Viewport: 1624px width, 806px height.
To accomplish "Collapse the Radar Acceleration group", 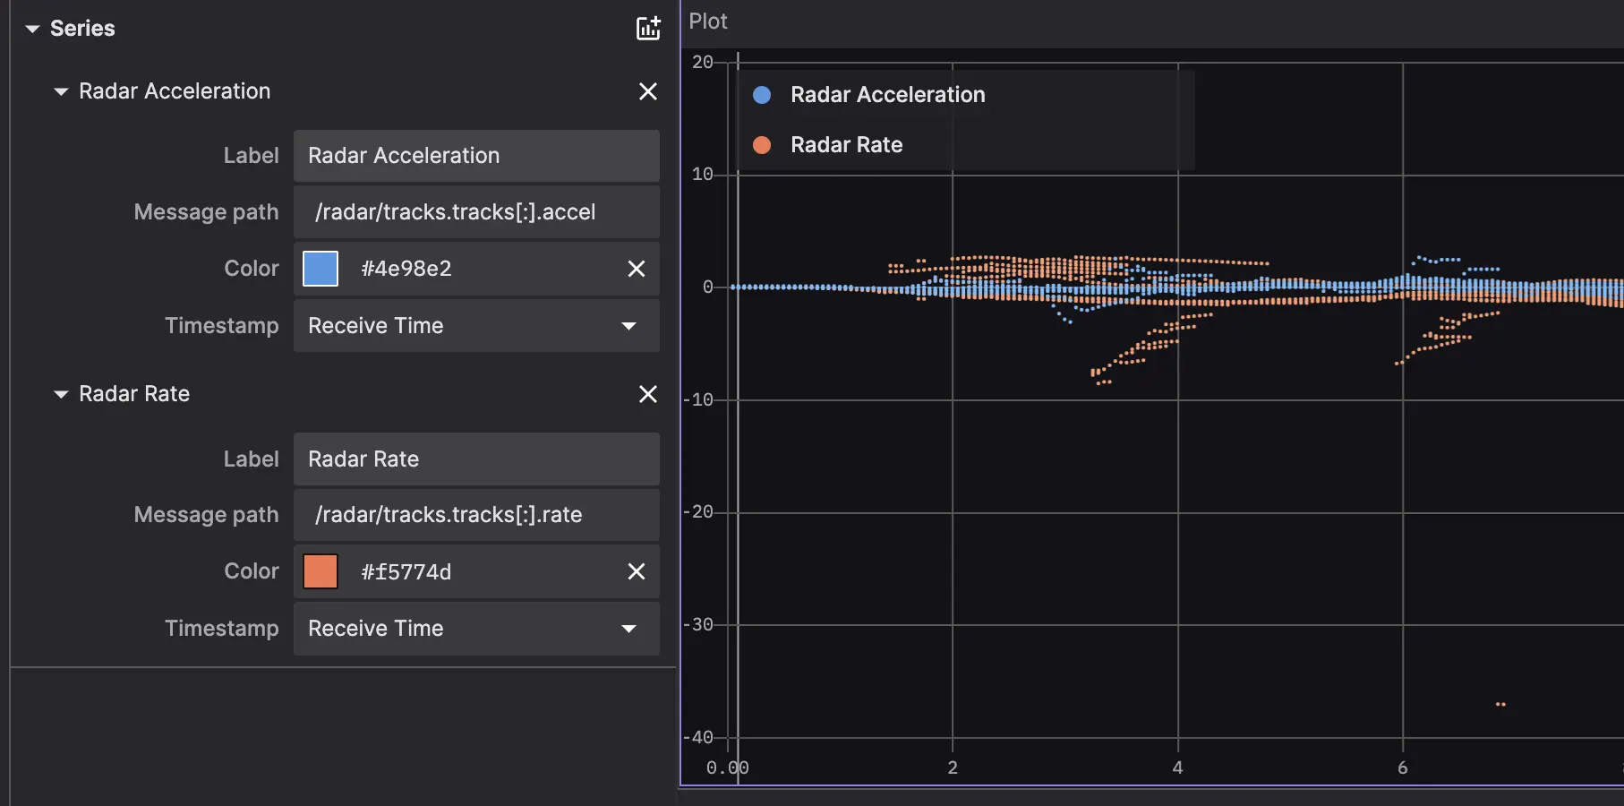I will [61, 91].
